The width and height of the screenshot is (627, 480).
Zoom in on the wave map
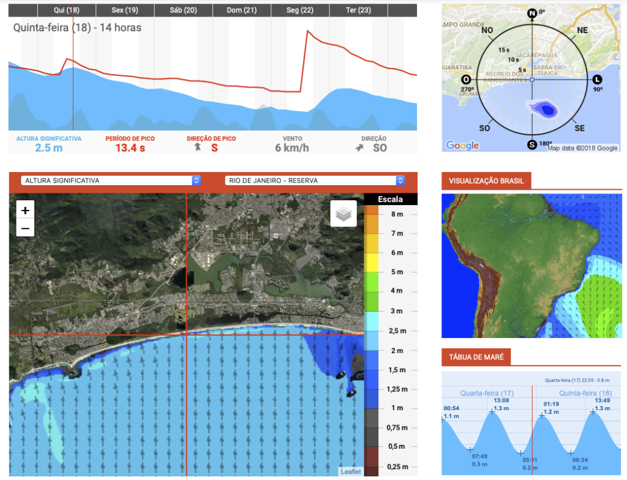[24, 210]
